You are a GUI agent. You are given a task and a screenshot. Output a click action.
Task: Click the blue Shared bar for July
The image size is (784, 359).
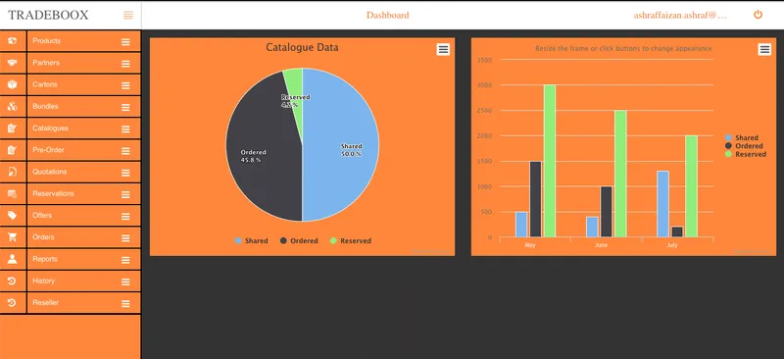tap(663, 204)
